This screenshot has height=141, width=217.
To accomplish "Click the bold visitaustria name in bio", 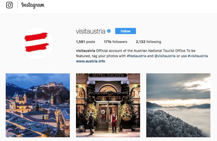I will (x=85, y=50).
